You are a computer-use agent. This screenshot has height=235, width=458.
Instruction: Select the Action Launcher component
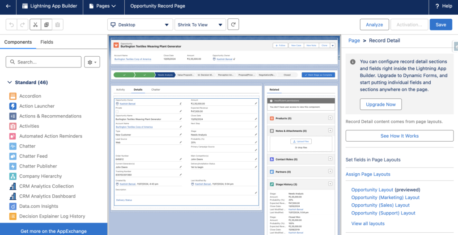click(37, 106)
